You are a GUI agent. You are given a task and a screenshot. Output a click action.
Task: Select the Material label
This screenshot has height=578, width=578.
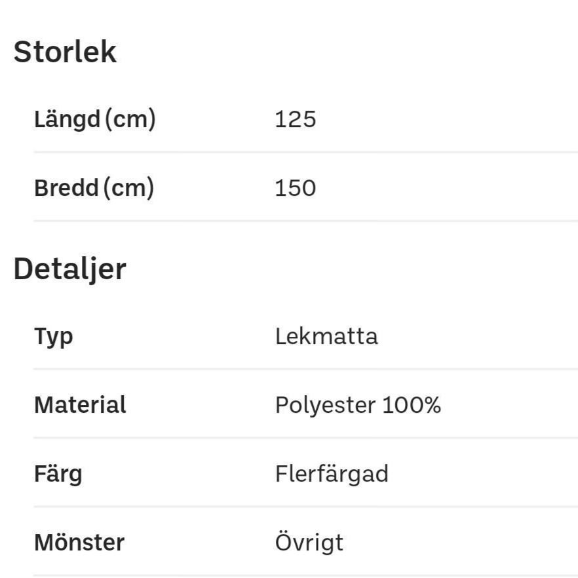[x=80, y=405]
